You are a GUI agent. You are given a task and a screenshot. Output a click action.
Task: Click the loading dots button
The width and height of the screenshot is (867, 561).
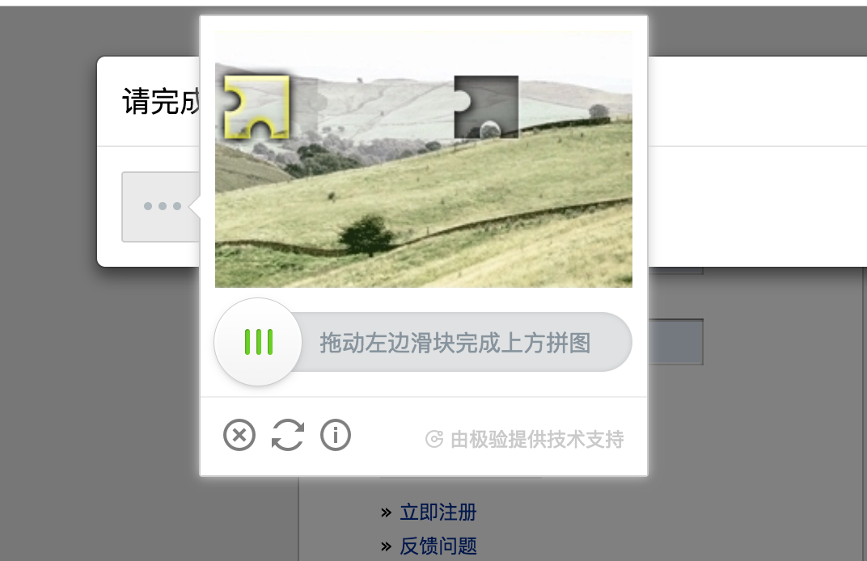point(161,206)
